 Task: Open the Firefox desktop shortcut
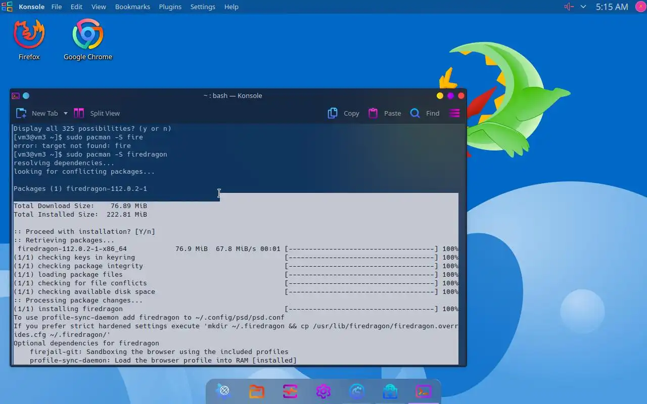(29, 39)
